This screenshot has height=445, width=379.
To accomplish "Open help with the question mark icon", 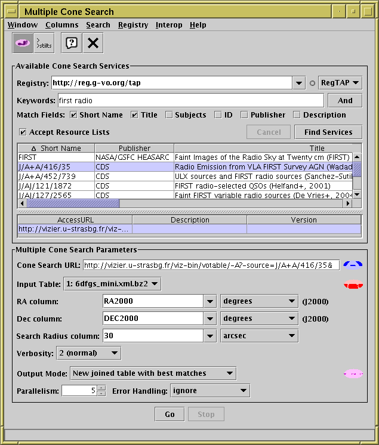I will [72, 43].
